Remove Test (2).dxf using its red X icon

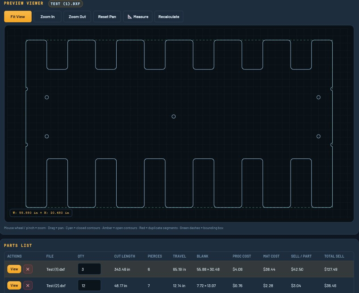[x=28, y=285]
